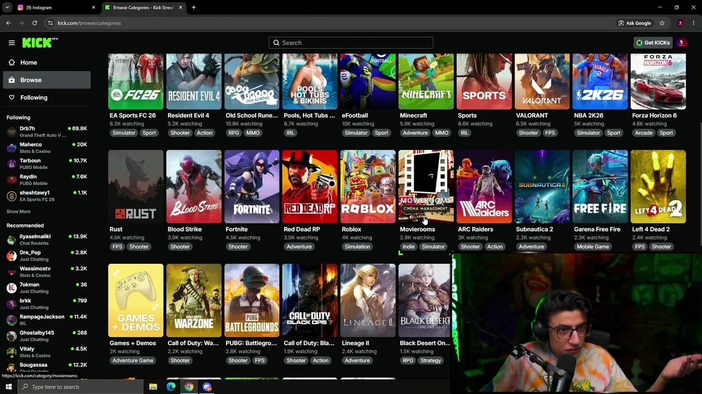
Task: Expand Show more under Following
Action: [x=19, y=212]
